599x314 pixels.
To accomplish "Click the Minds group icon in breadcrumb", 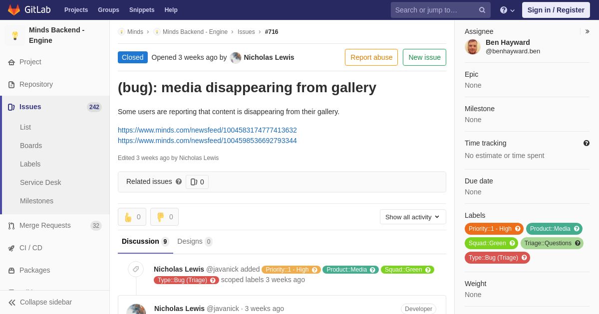I will point(121,32).
